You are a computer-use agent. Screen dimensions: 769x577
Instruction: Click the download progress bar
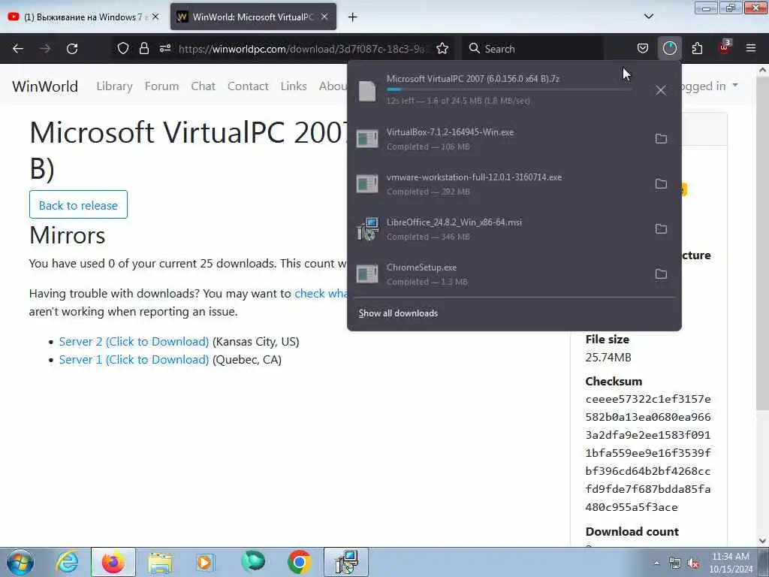click(508, 90)
